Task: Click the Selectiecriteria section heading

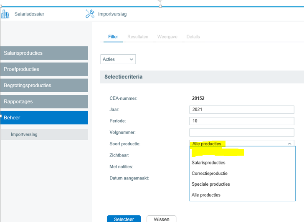Action: [x=124, y=77]
